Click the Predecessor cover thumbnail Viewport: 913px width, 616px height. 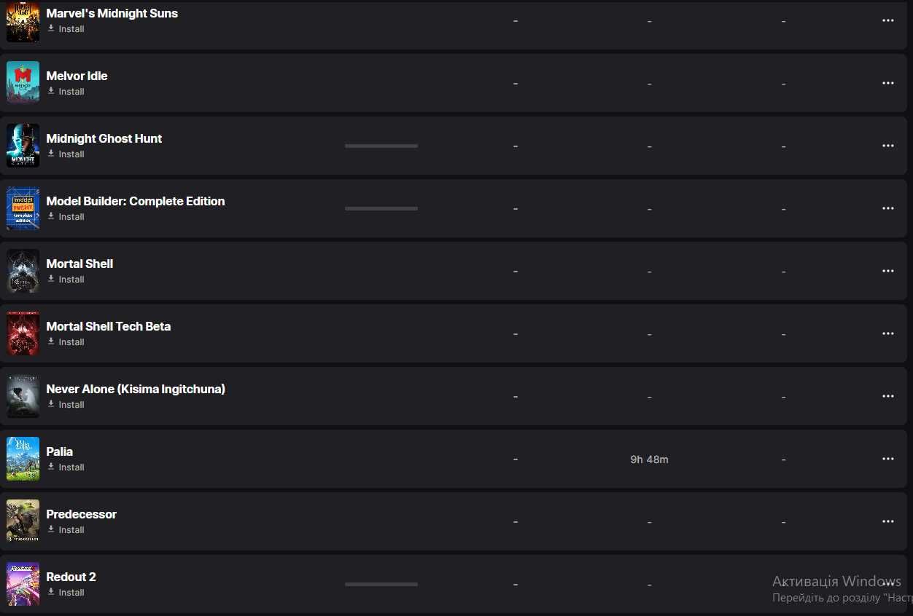click(23, 521)
